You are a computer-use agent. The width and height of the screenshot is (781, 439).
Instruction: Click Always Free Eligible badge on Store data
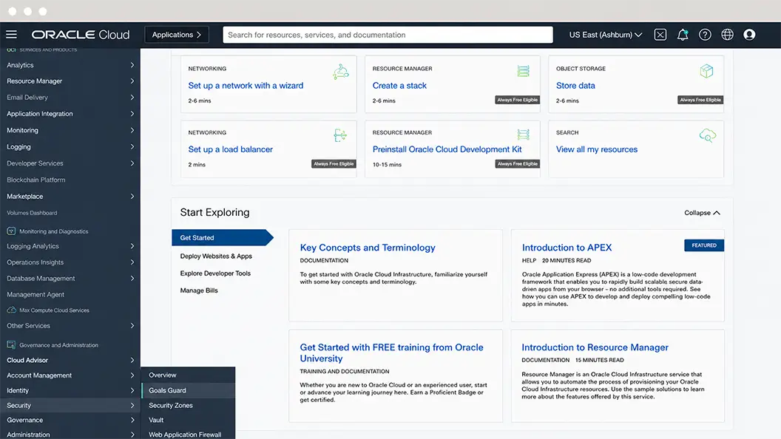[700, 100]
